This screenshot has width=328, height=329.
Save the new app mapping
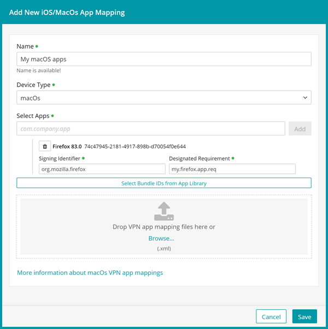click(x=304, y=316)
